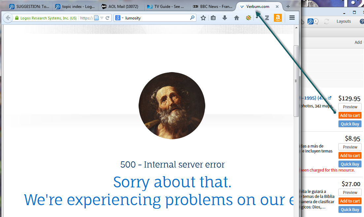Minimize the Logos window behind
This screenshot has height=217, width=364.
pos(344,13)
